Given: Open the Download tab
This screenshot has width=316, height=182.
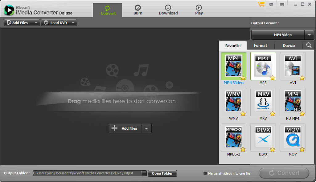Looking at the screenshot, I should click(x=168, y=10).
